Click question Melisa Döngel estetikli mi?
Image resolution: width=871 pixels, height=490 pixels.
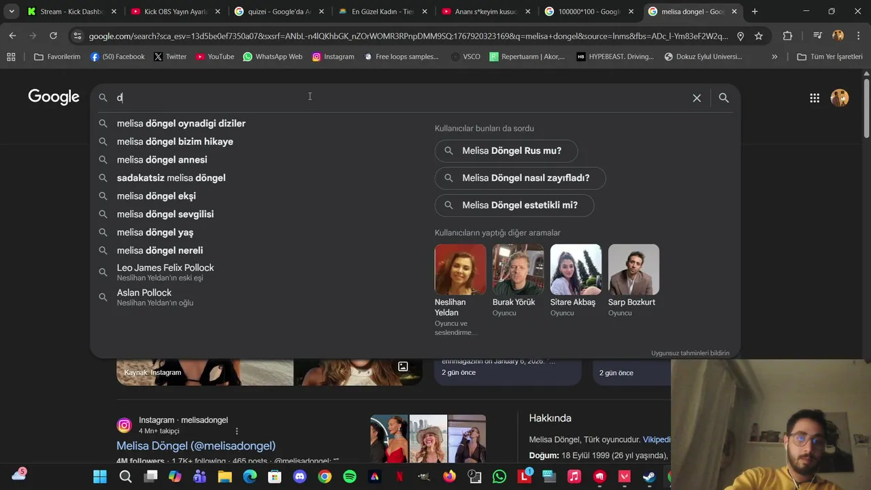coord(514,206)
